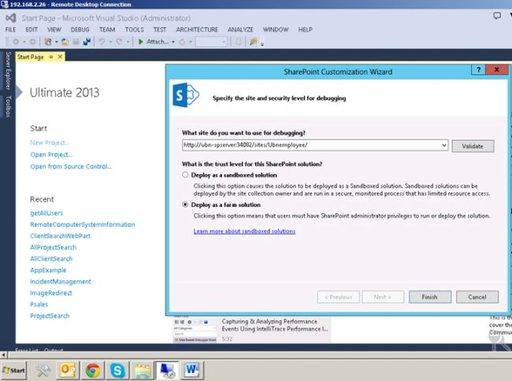Open the DEBUG menu

coord(80,30)
